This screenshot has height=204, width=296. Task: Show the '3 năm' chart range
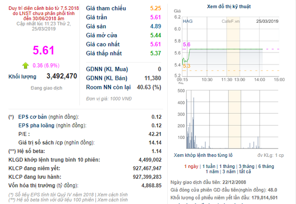(229, 172)
